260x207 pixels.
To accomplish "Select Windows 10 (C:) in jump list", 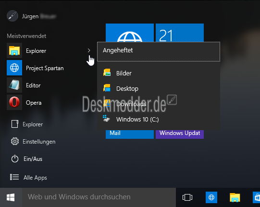I will [x=159, y=119].
